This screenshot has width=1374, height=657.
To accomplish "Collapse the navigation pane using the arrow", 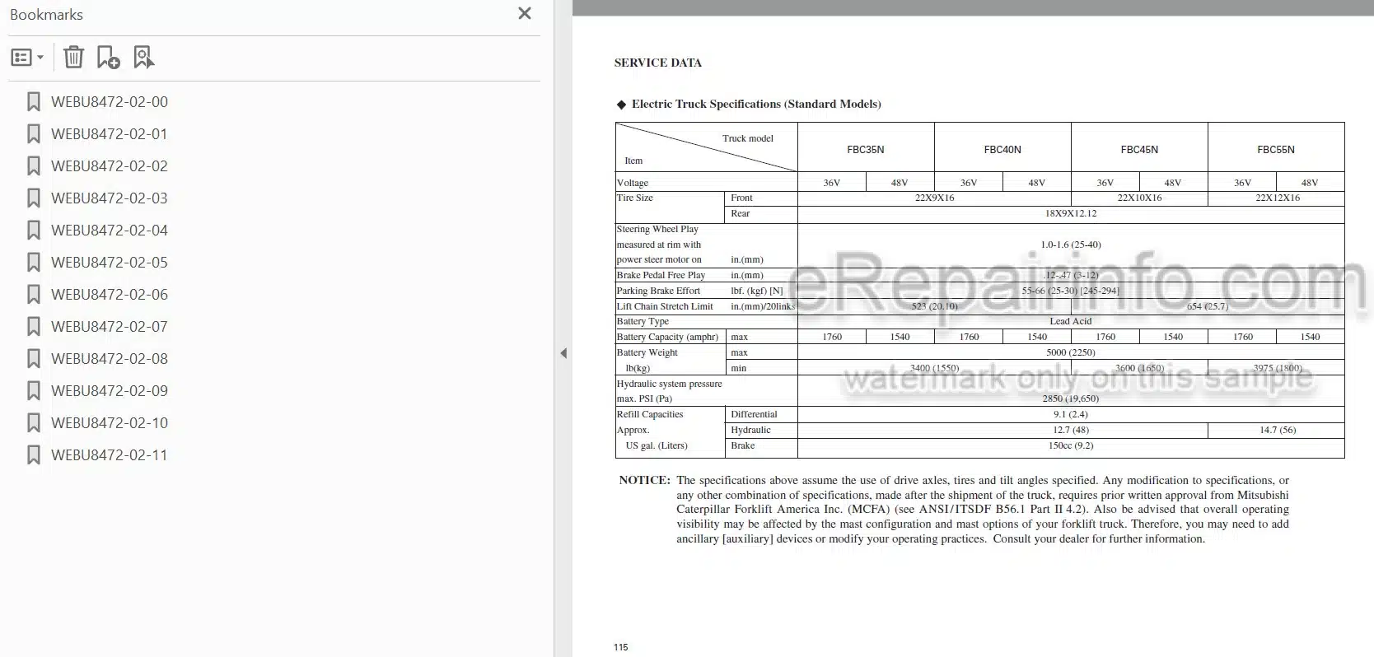I will click(x=563, y=353).
